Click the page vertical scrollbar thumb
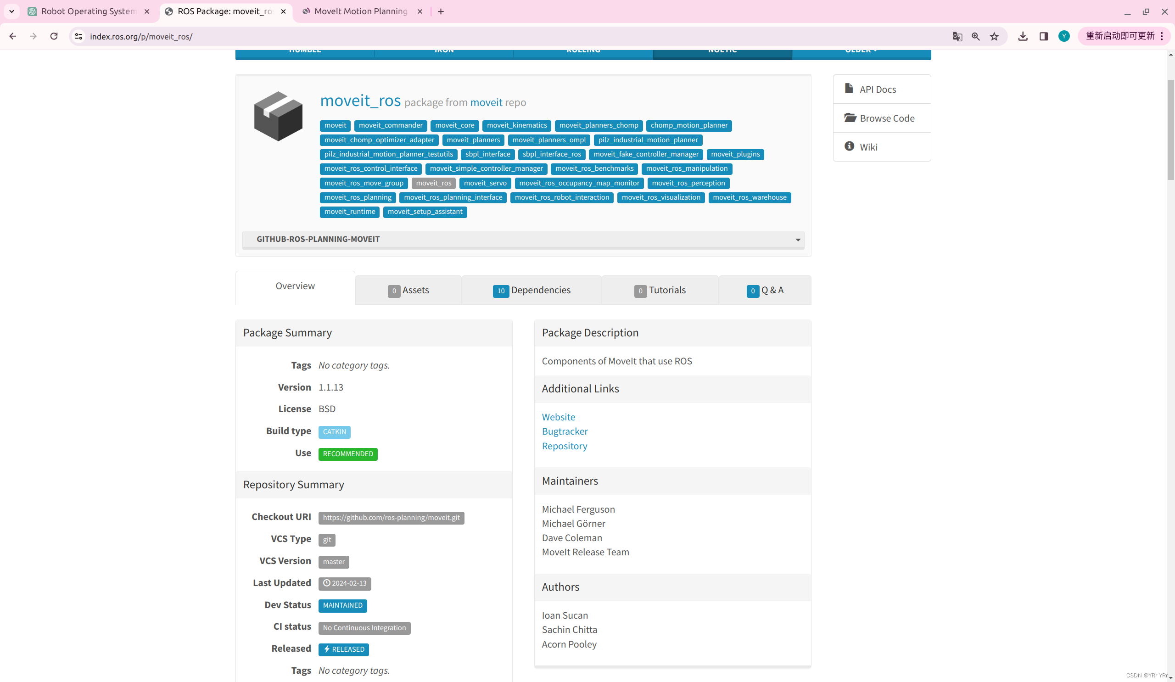Image resolution: width=1175 pixels, height=682 pixels. 1170,130
